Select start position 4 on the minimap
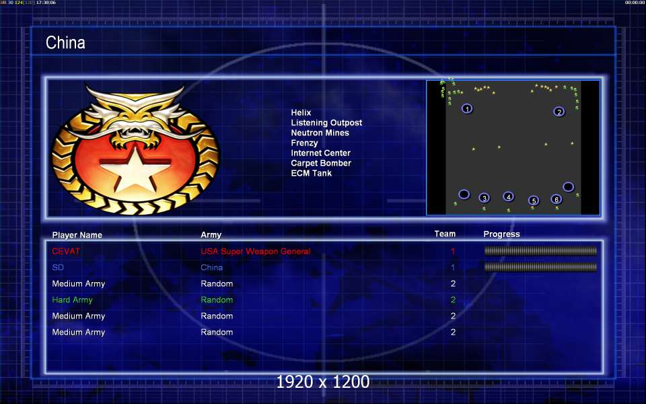Viewport: 646px width, 404px height. pyautogui.click(x=509, y=197)
